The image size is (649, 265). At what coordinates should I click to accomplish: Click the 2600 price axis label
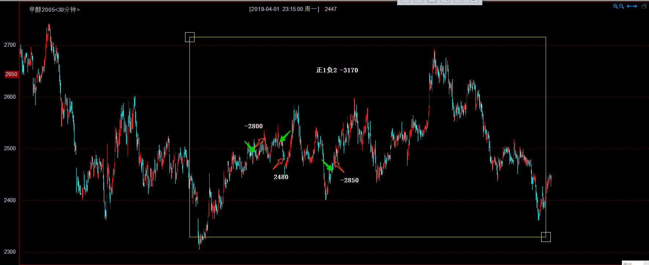click(x=10, y=97)
